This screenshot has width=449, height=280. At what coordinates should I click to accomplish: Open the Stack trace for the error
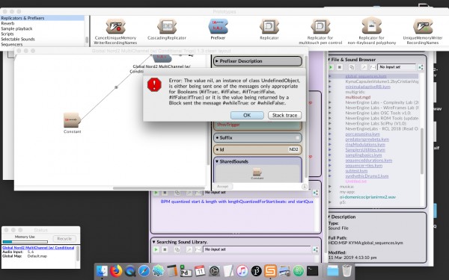(284, 115)
